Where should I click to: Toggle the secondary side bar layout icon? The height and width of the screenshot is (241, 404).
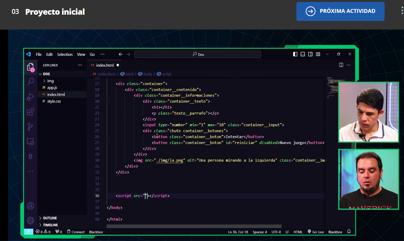coord(310,54)
